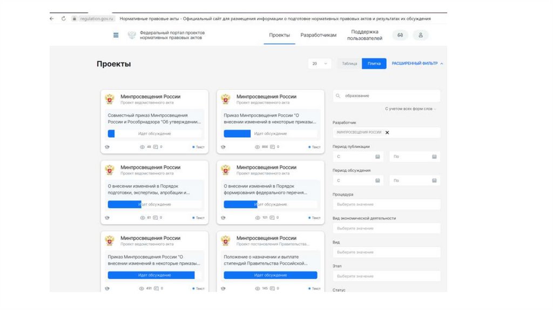Open the Проекты tab
Viewport: 553px width, 310px height.
tap(280, 35)
